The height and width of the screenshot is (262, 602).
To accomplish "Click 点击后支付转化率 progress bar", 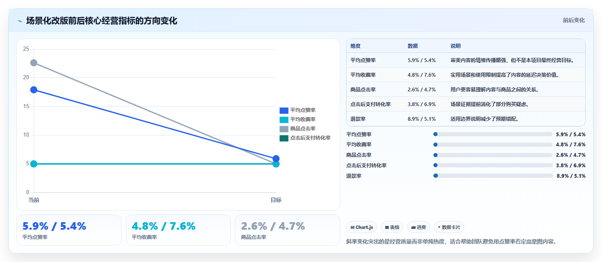I will tap(493, 166).
